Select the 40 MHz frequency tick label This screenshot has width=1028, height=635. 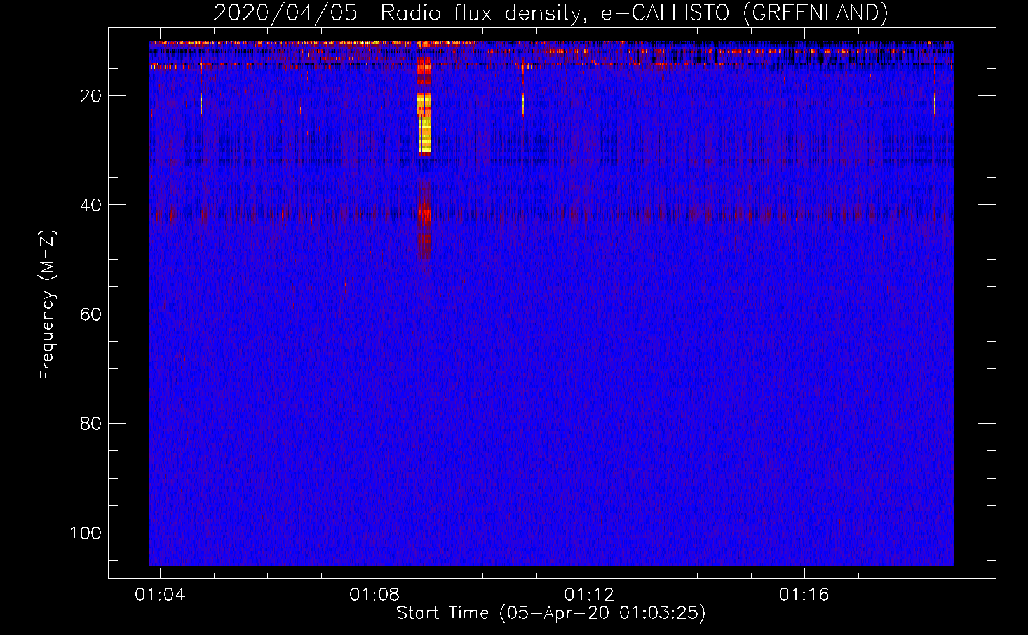tap(91, 205)
